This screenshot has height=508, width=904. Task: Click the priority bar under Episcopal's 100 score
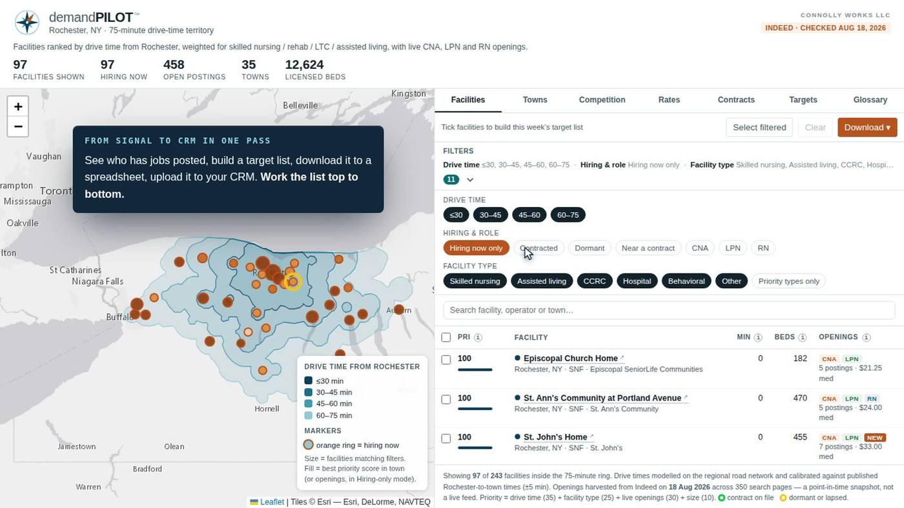pyautogui.click(x=475, y=369)
